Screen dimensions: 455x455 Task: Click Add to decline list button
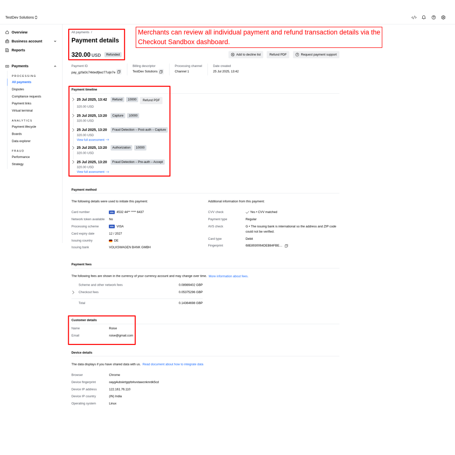point(246,55)
